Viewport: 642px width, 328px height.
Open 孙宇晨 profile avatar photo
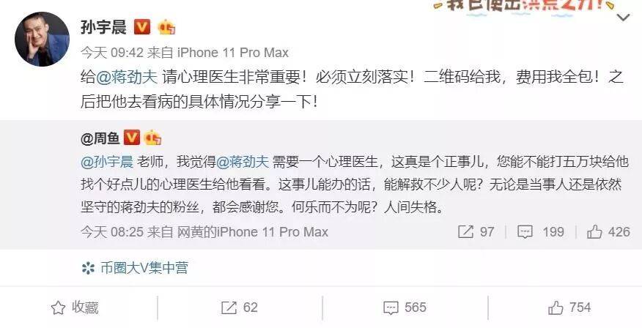tap(42, 40)
